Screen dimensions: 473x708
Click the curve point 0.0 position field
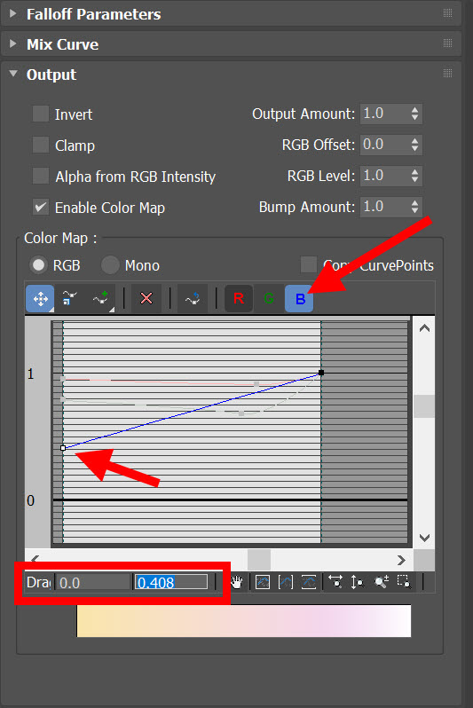pyautogui.click(x=93, y=582)
